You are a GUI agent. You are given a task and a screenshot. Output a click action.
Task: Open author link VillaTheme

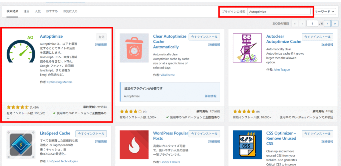pos(168,75)
